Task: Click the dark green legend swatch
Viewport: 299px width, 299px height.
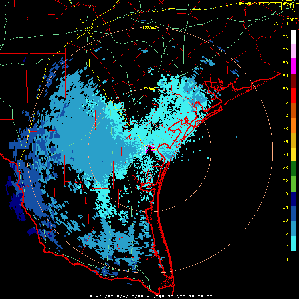Action: [293, 169]
